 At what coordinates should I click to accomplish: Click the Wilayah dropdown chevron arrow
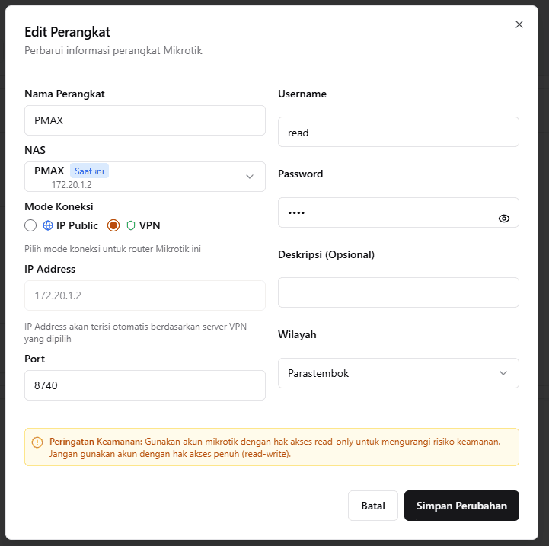(503, 373)
